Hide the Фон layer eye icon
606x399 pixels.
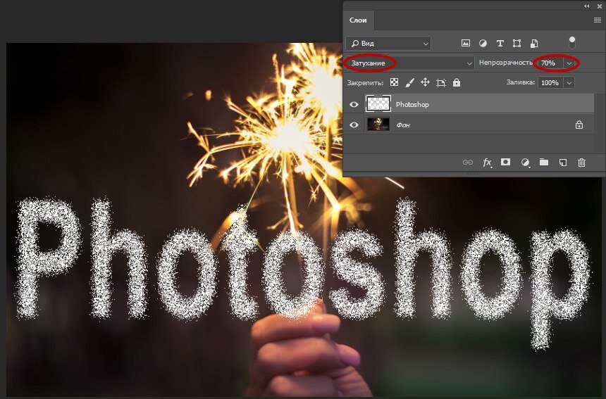[x=354, y=125]
